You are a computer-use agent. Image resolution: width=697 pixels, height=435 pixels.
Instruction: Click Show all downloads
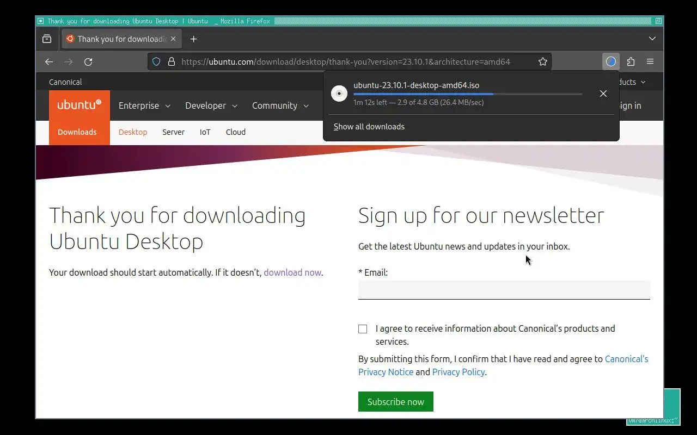coord(369,127)
